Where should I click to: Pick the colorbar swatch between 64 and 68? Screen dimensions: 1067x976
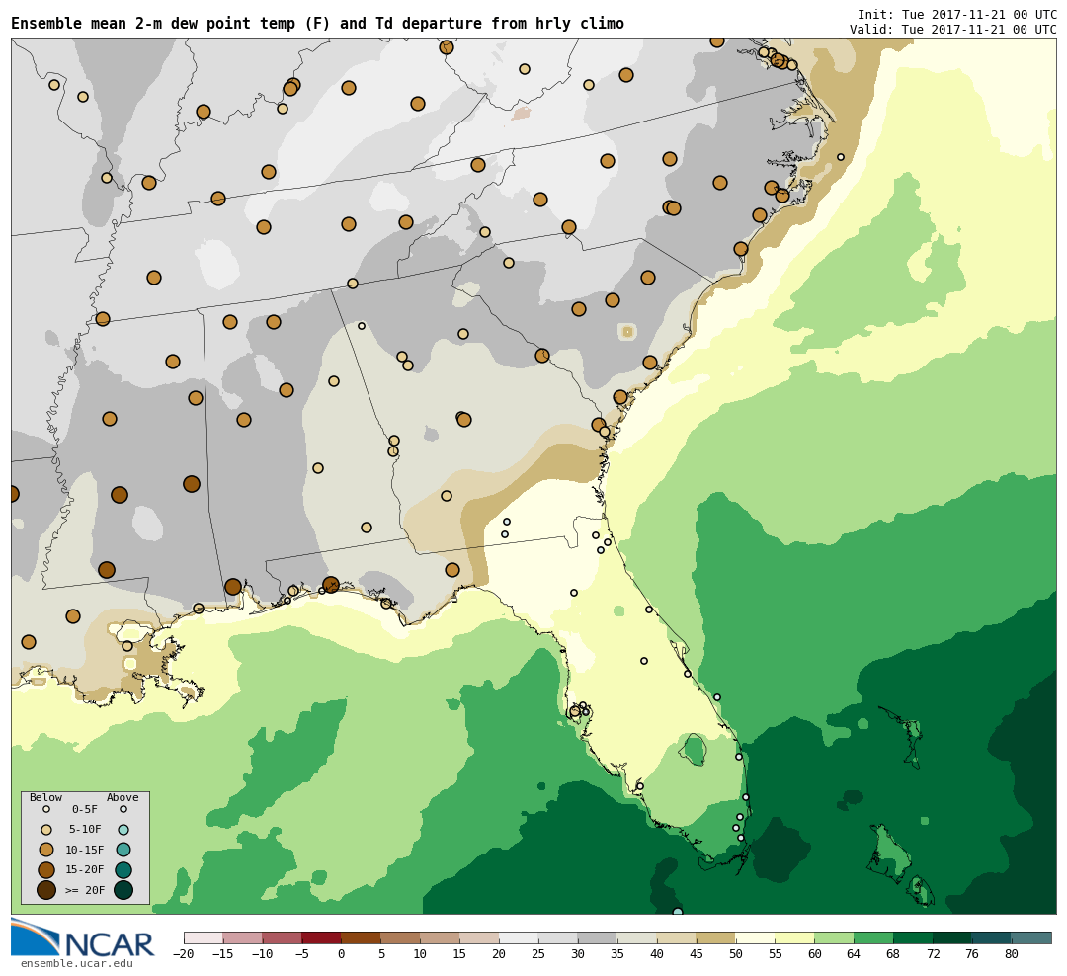874,937
